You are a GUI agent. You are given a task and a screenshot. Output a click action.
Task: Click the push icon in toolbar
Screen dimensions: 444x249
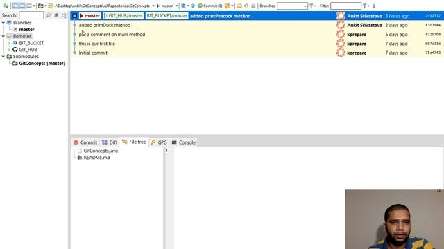[193, 6]
